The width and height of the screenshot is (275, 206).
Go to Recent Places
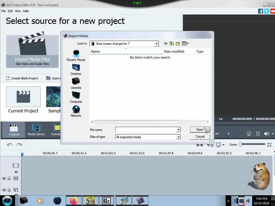pos(76,56)
